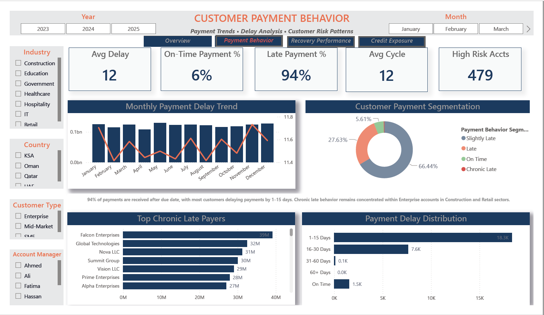Select the May column in delay trend
Screen dimensions: 544x315
pos(160,143)
